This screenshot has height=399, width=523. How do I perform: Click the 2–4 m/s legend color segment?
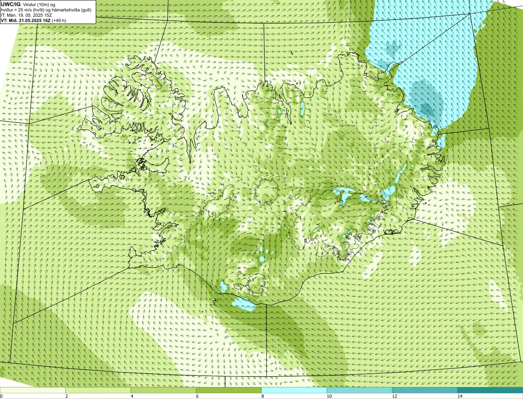pos(98,390)
